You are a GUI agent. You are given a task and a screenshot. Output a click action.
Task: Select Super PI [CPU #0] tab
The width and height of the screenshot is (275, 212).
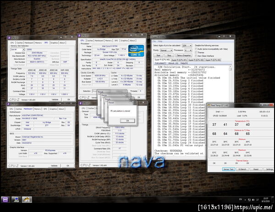tap(162, 60)
